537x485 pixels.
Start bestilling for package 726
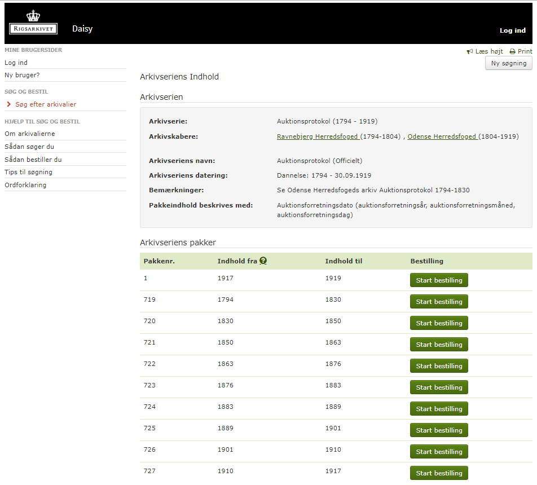coord(439,451)
